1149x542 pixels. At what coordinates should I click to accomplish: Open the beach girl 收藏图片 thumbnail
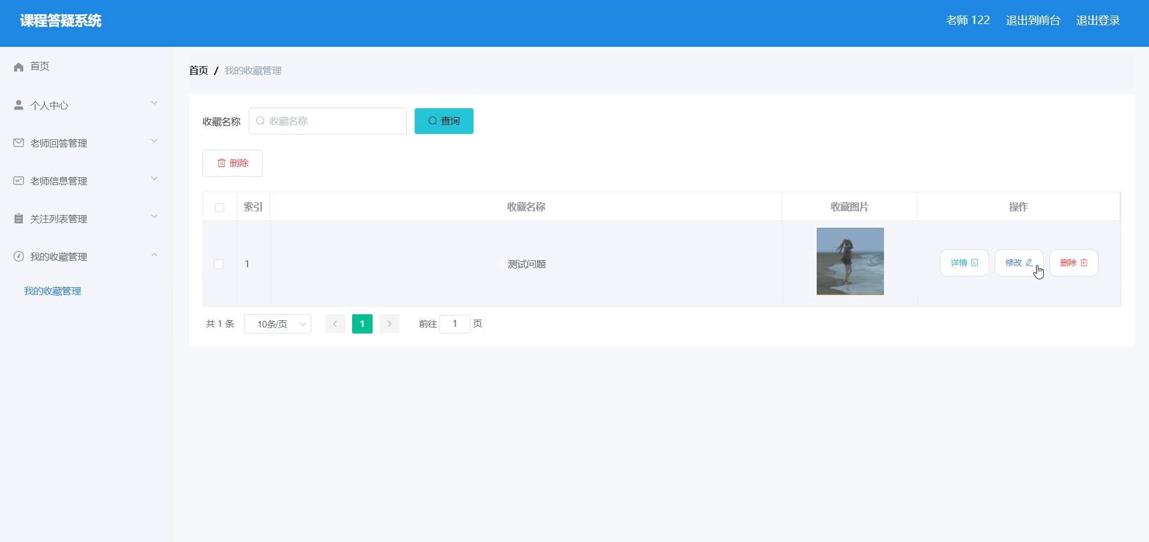[x=850, y=261]
